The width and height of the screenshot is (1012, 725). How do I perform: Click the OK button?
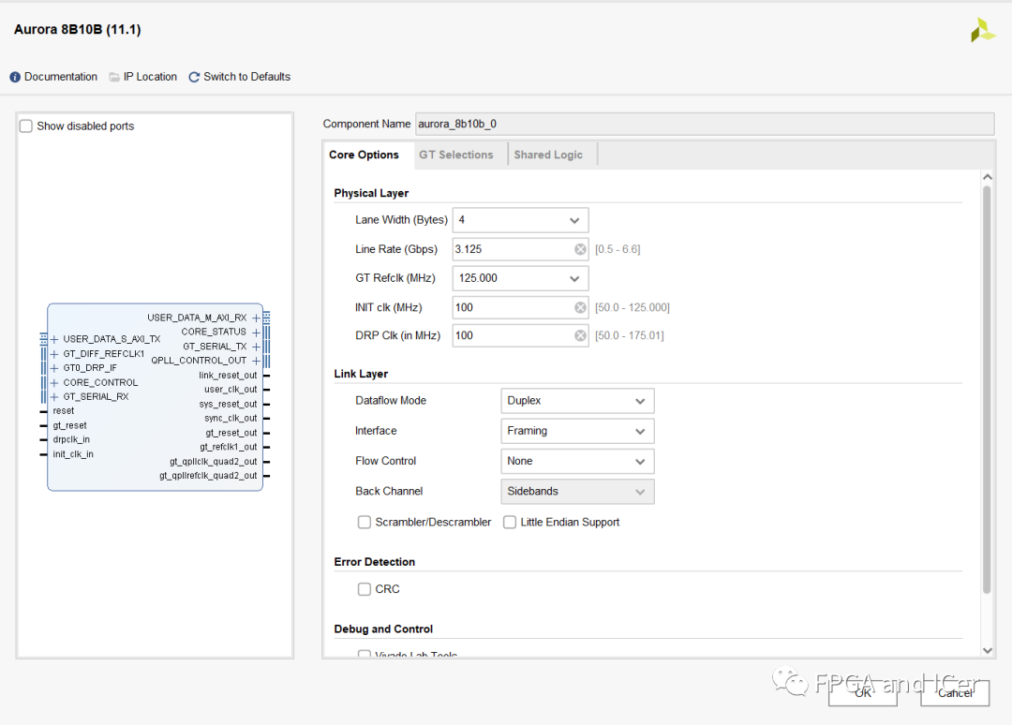point(863,693)
